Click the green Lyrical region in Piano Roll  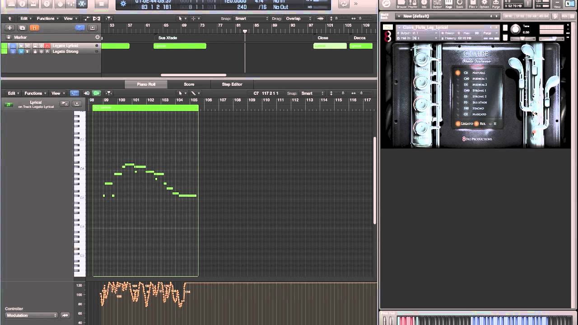pos(145,107)
